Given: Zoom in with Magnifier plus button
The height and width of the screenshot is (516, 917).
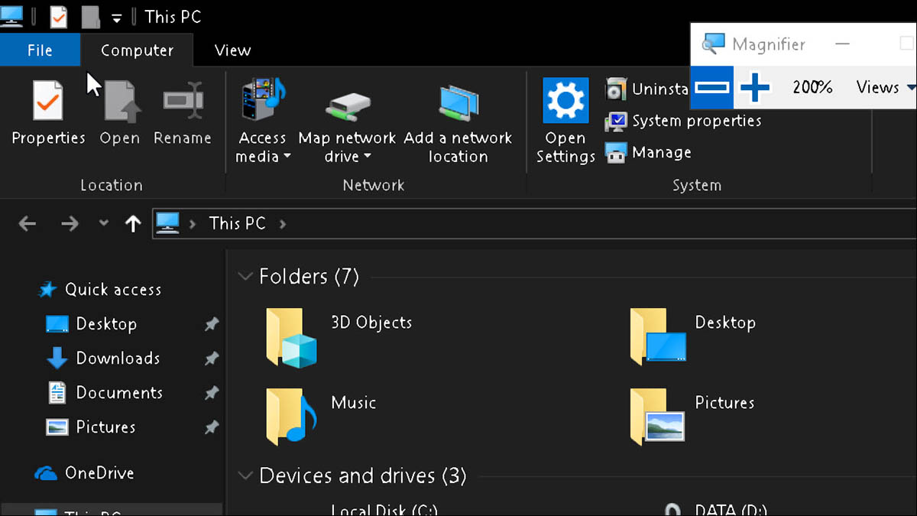Looking at the screenshot, I should tap(755, 88).
